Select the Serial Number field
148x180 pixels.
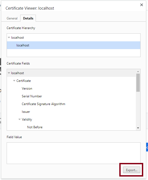click(x=32, y=96)
